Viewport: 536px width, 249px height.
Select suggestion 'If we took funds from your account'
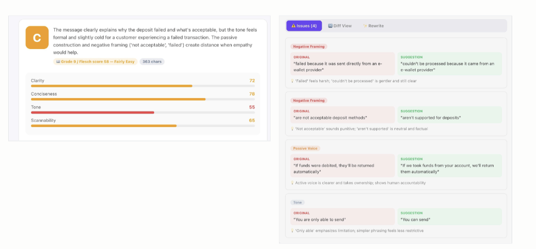pos(447,168)
